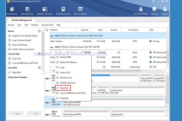This screenshot has height=121, width=182.
Task: Sort by the File System column header
Action: pyautogui.click(x=135, y=30)
